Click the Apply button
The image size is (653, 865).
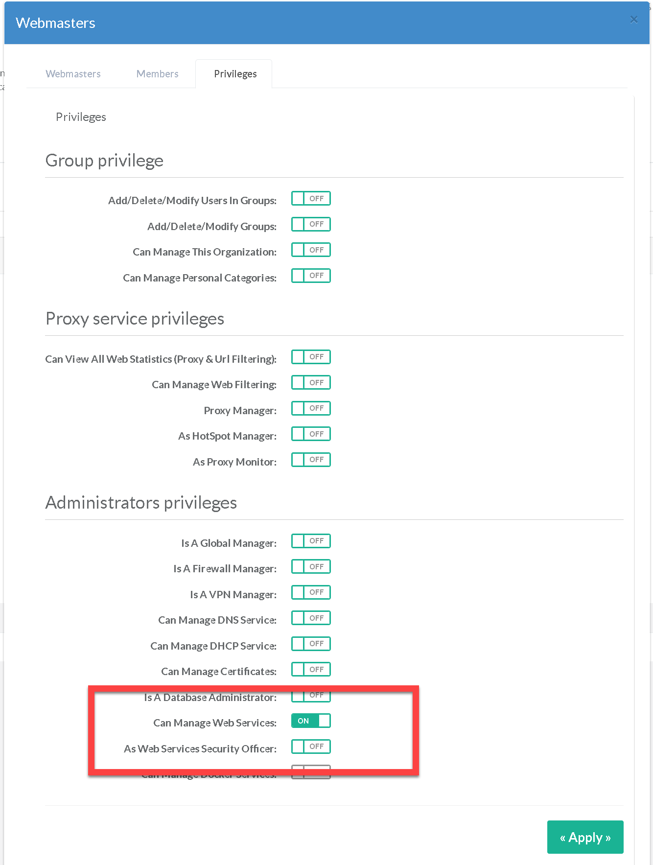click(x=585, y=837)
